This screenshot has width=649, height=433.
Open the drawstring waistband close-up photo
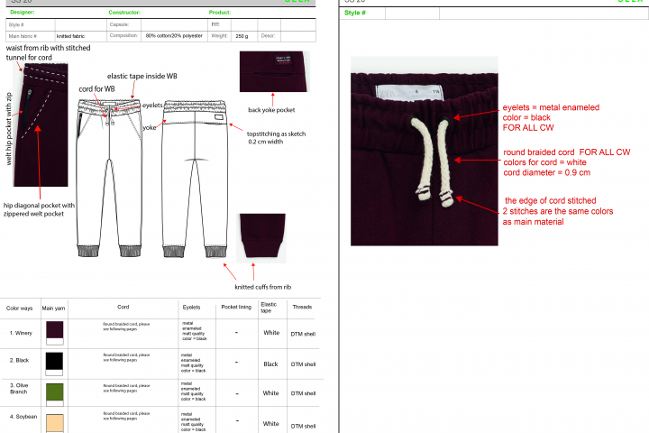(x=425, y=152)
